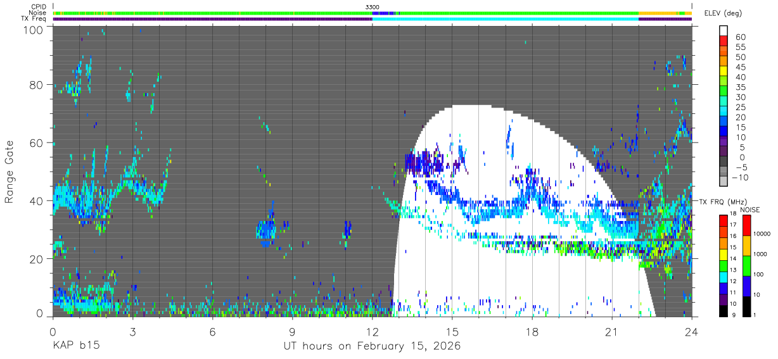
Task: Click the '80' tick on Range Gate axis
Action: [37, 85]
